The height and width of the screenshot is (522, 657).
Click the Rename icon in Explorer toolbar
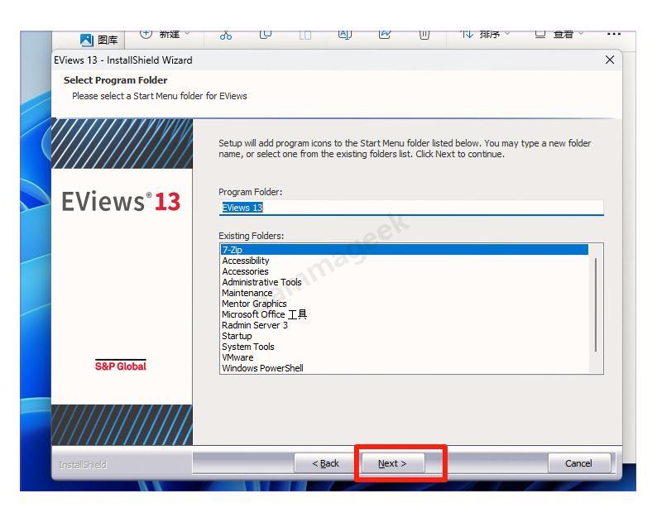(345, 35)
